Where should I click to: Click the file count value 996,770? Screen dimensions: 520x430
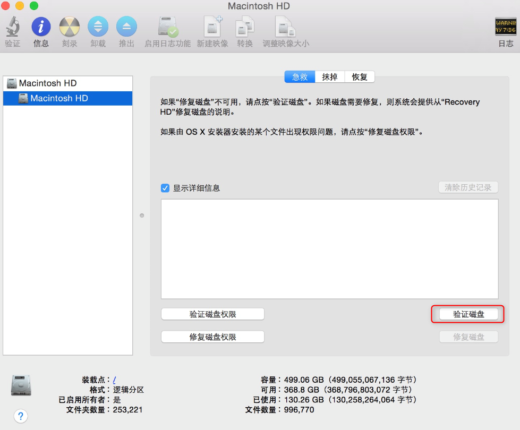(299, 410)
